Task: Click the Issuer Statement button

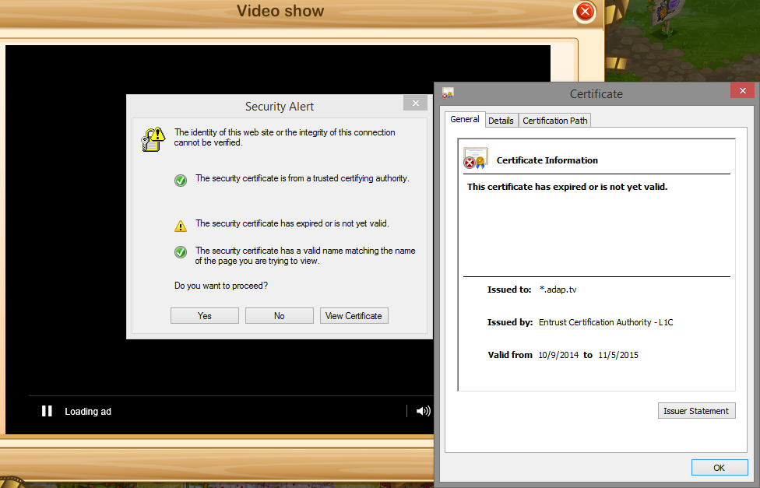Action: [696, 411]
